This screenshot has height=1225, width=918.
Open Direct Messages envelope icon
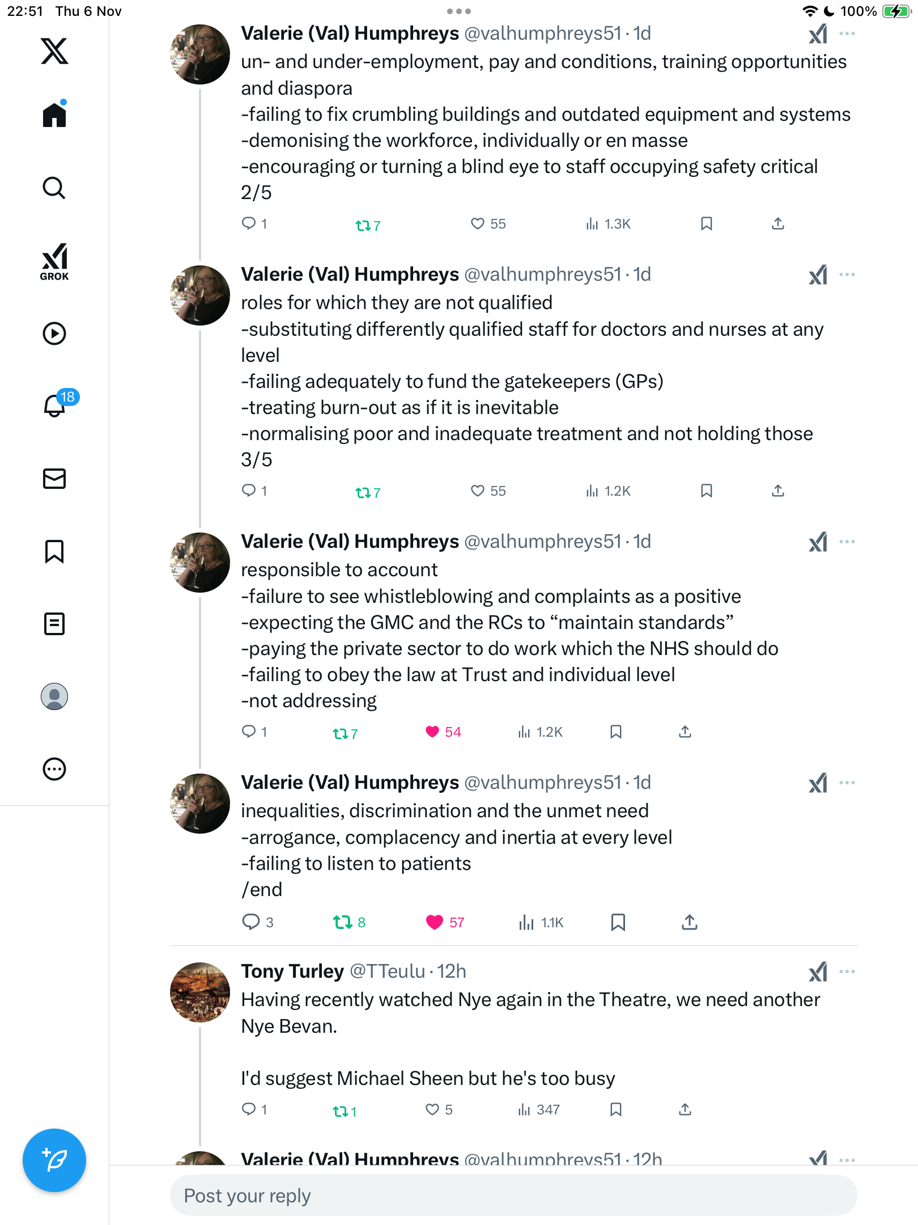[54, 479]
